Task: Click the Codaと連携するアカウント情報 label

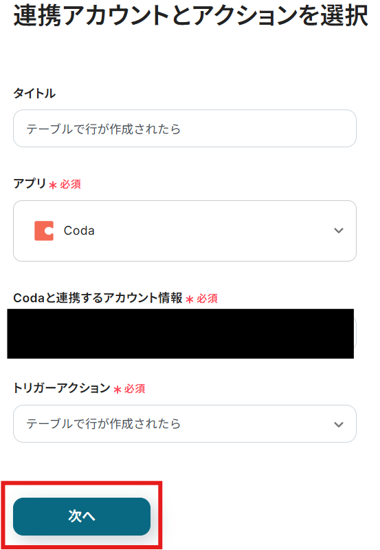Action: click(98, 298)
